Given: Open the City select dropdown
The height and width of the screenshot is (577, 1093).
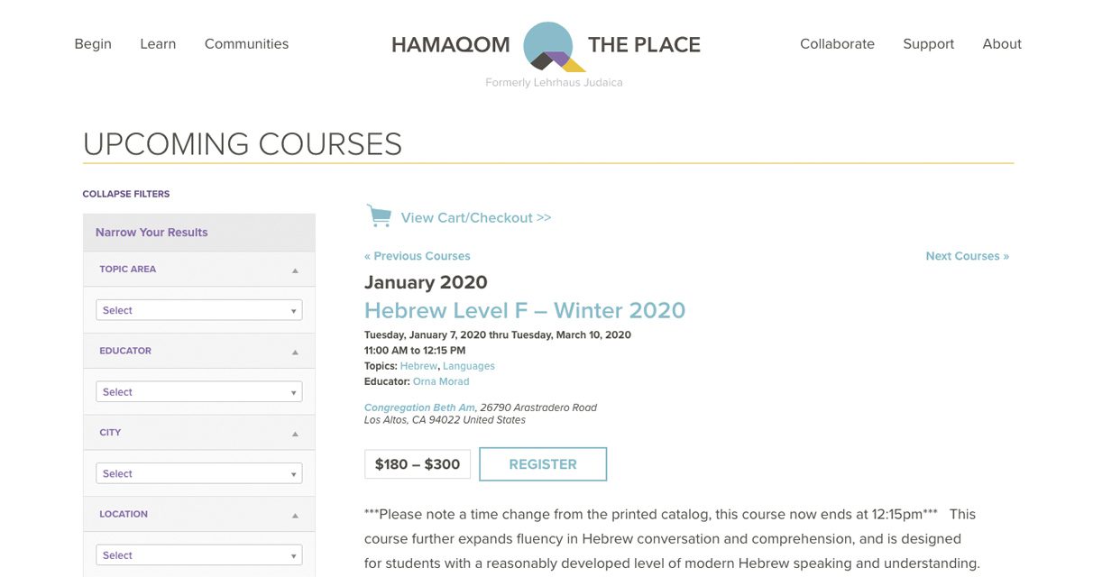Looking at the screenshot, I should tap(198, 473).
